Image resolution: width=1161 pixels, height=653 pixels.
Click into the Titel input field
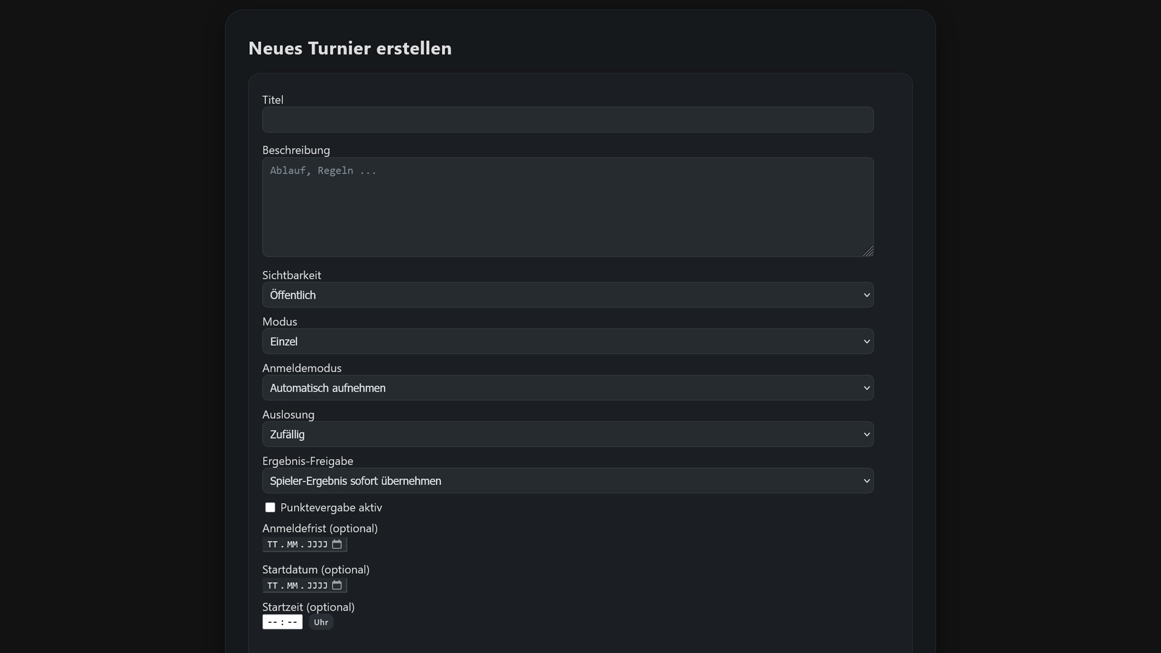pos(567,120)
